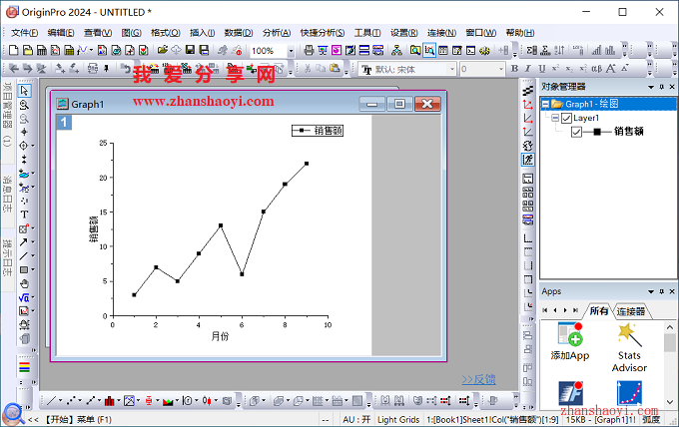Viewport: 679px width, 427px height.
Task: Select the Data Reader crosshair tool
Action: point(24,146)
